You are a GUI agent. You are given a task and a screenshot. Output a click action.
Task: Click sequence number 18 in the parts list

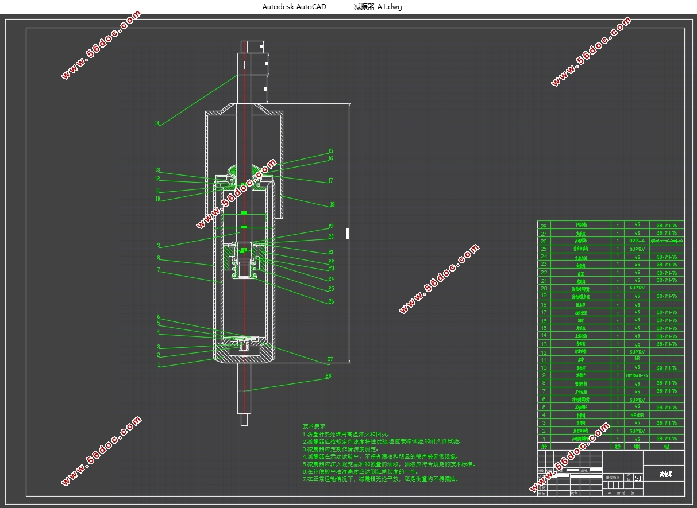tap(544, 304)
